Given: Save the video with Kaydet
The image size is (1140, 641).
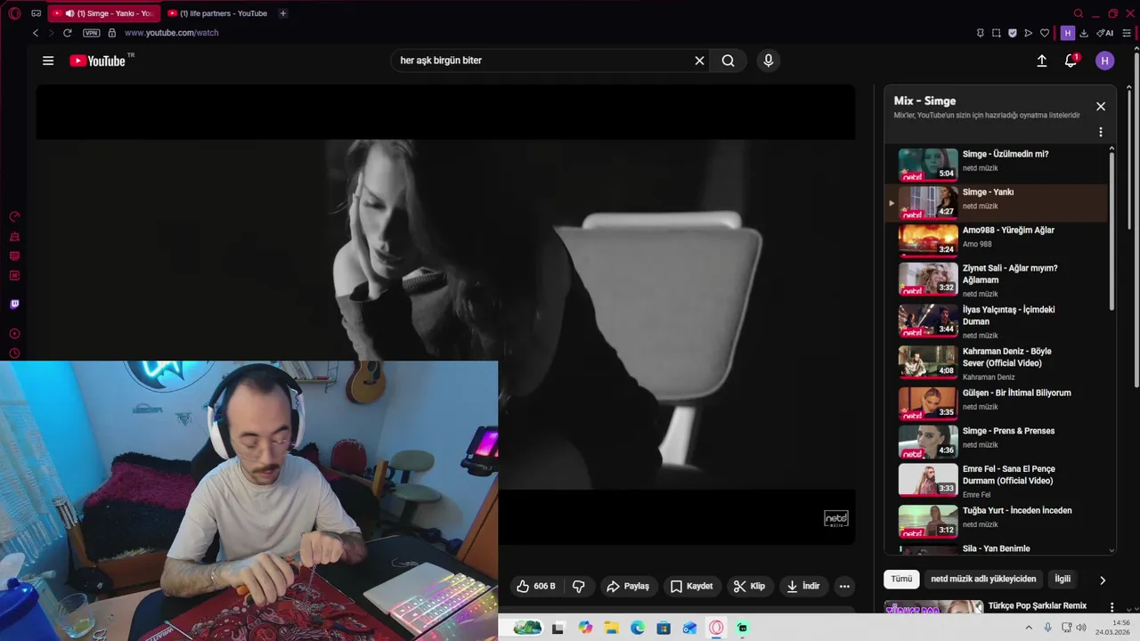Looking at the screenshot, I should point(692,586).
